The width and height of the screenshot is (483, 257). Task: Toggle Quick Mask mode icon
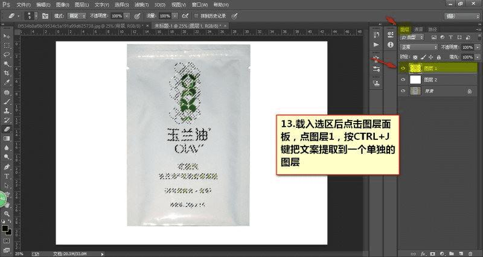pyautogui.click(x=6, y=241)
